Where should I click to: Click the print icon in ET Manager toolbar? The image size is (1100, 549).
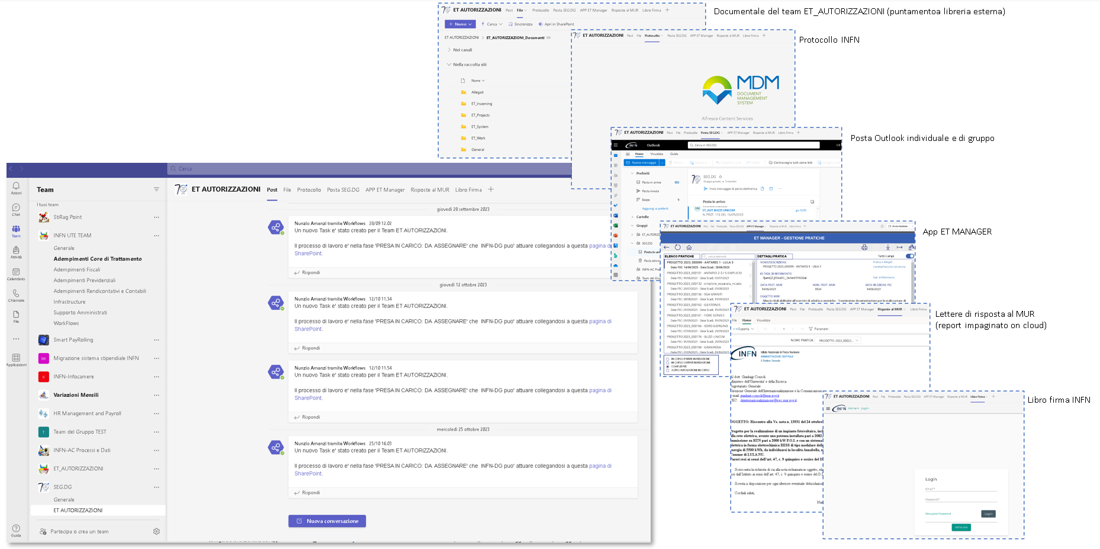(x=864, y=247)
